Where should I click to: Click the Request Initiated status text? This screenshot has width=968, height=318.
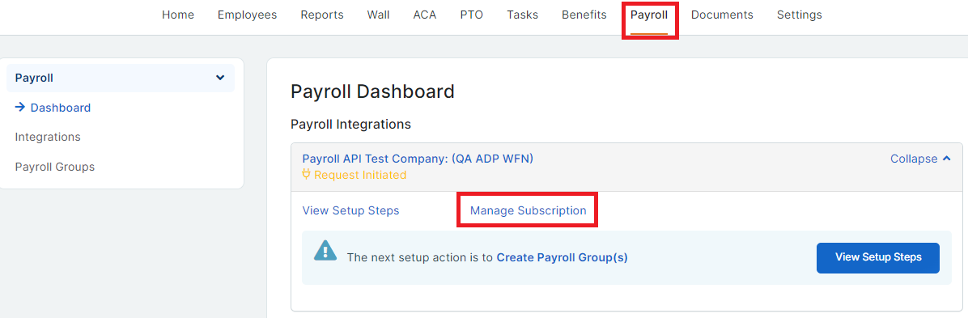[360, 175]
